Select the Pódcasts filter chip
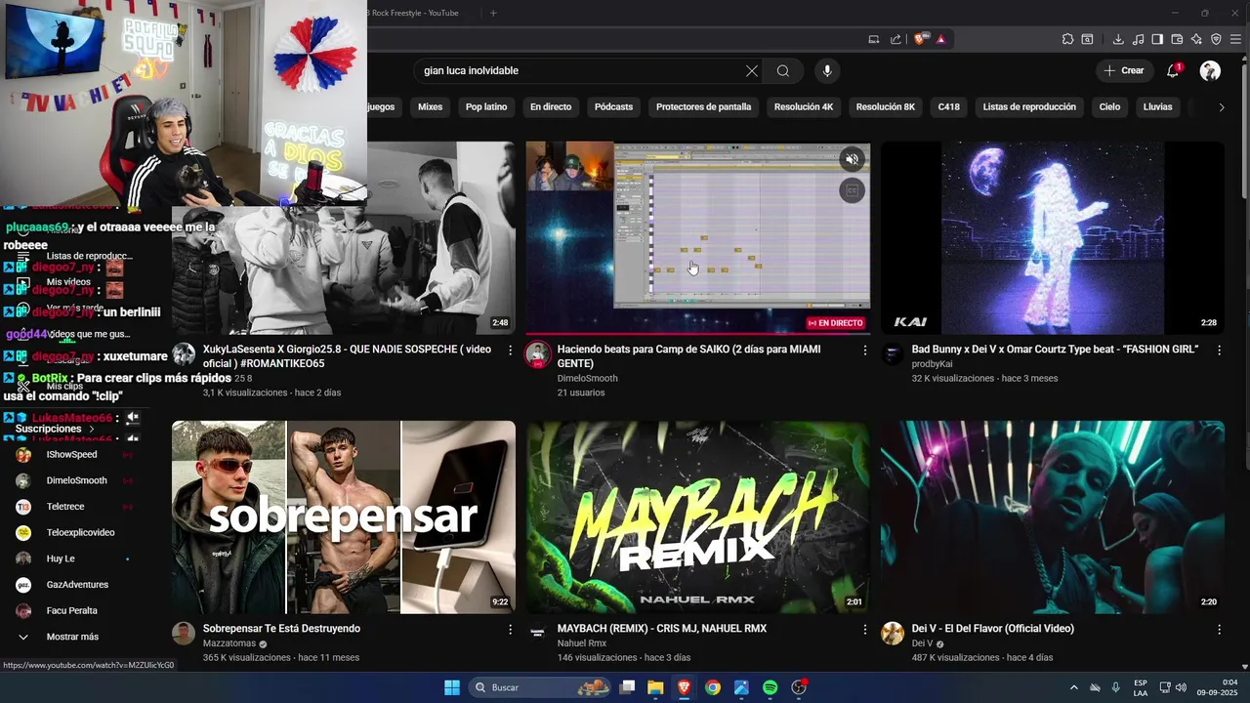 613,107
